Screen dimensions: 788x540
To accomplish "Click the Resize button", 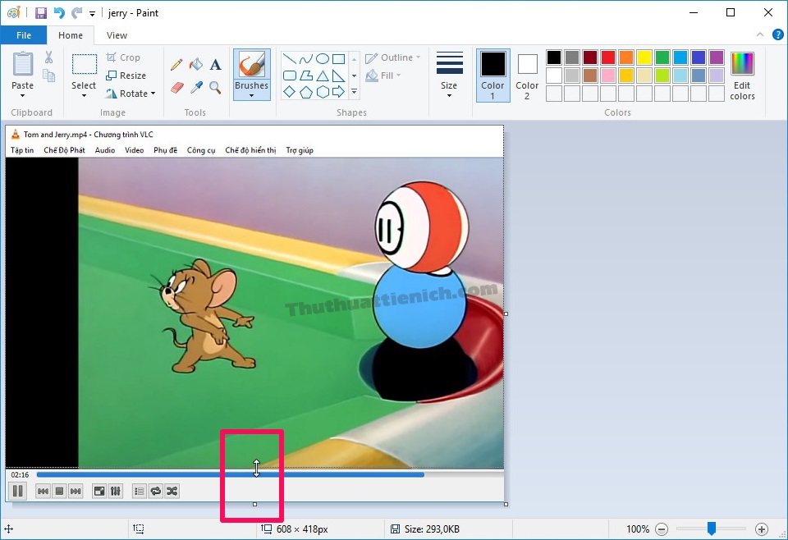I will point(126,76).
